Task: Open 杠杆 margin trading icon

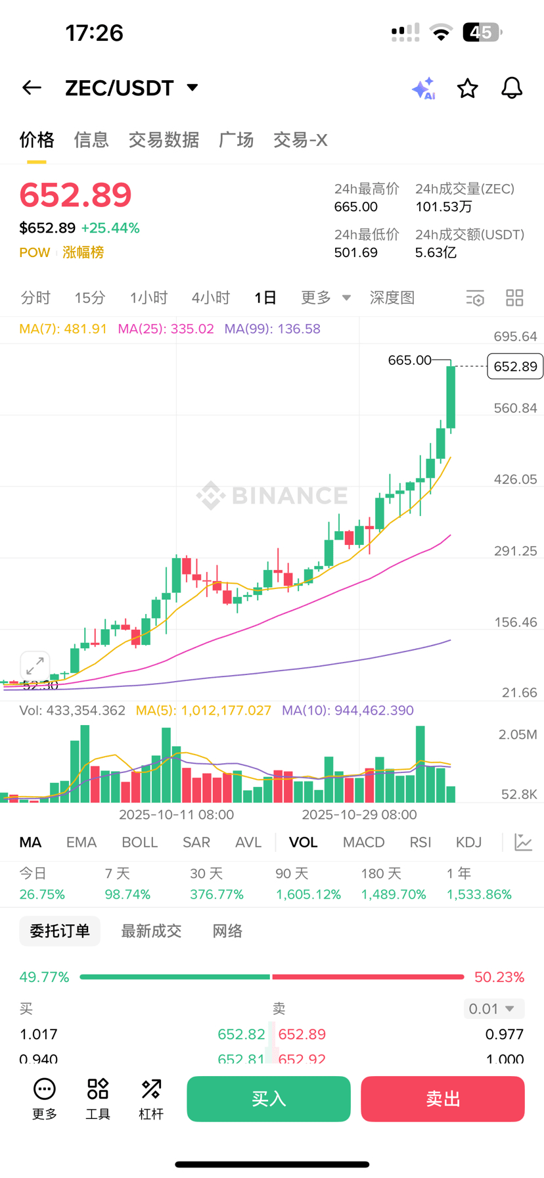Action: coord(151,1098)
